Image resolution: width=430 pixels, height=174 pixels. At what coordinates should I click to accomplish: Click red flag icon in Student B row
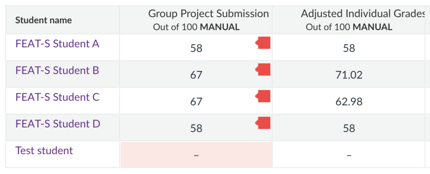(x=264, y=70)
